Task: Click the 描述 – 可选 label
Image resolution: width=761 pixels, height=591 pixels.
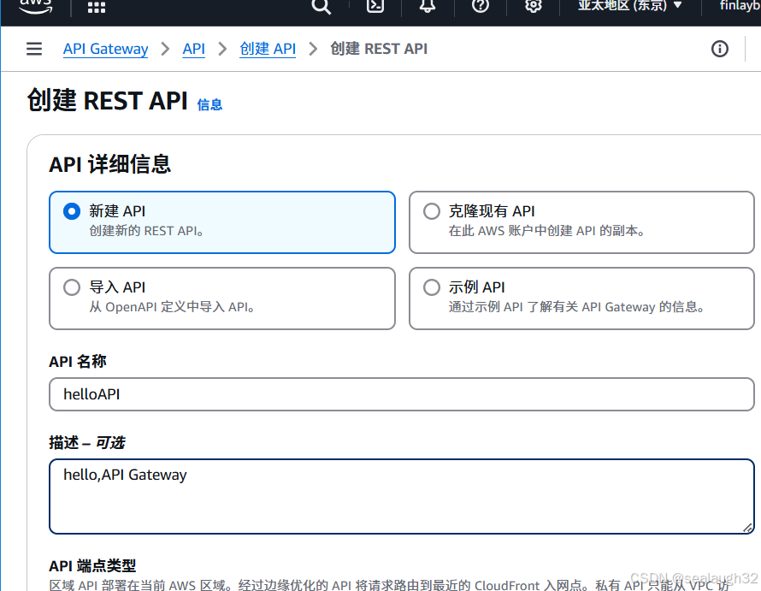Action: click(87, 443)
